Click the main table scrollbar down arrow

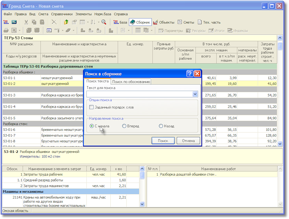click(280, 144)
